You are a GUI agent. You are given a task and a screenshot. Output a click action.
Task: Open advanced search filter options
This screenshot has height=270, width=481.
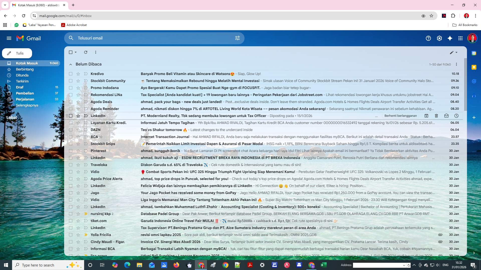coord(237,38)
